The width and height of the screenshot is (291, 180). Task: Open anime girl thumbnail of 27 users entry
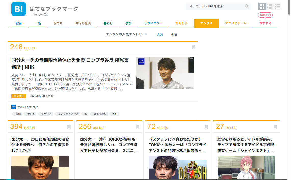(246, 168)
